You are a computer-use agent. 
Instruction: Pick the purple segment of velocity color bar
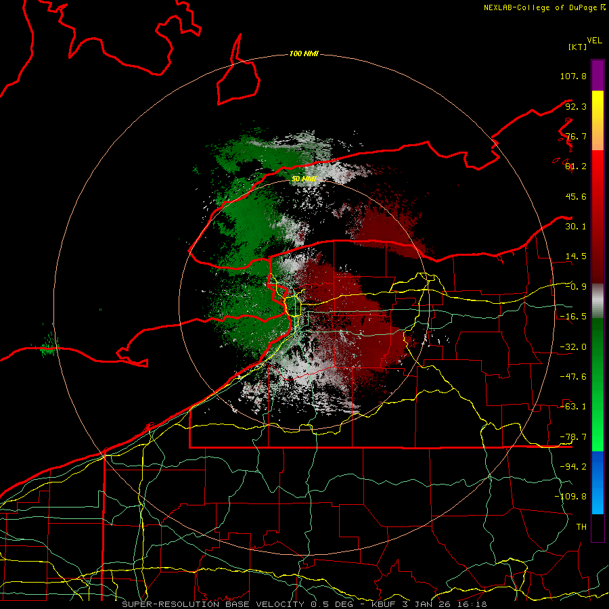(597, 76)
